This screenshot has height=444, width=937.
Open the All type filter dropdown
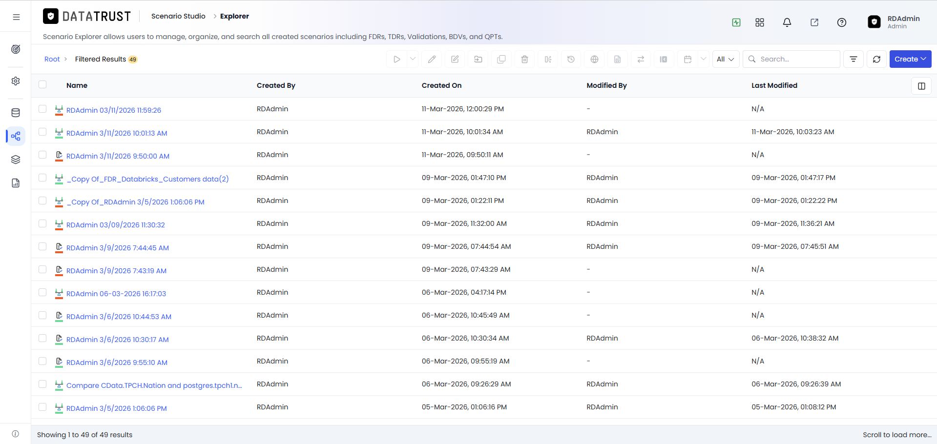click(726, 59)
